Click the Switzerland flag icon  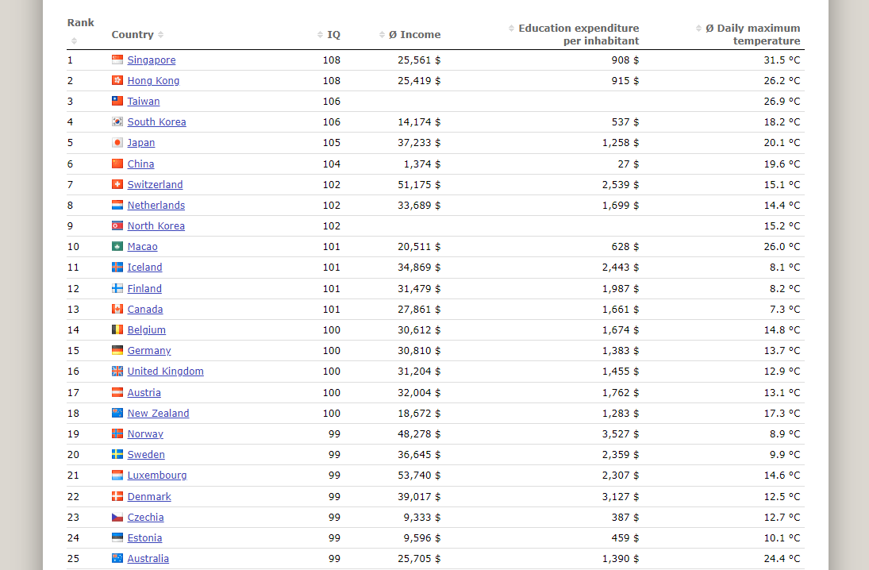point(117,183)
